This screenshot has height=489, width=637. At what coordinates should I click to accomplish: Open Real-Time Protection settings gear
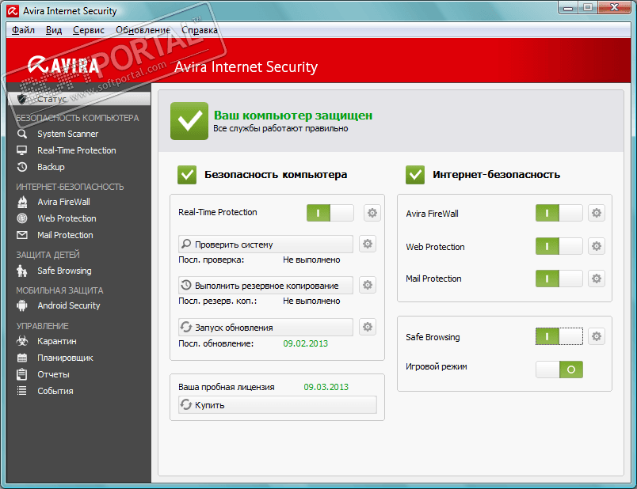point(372,213)
